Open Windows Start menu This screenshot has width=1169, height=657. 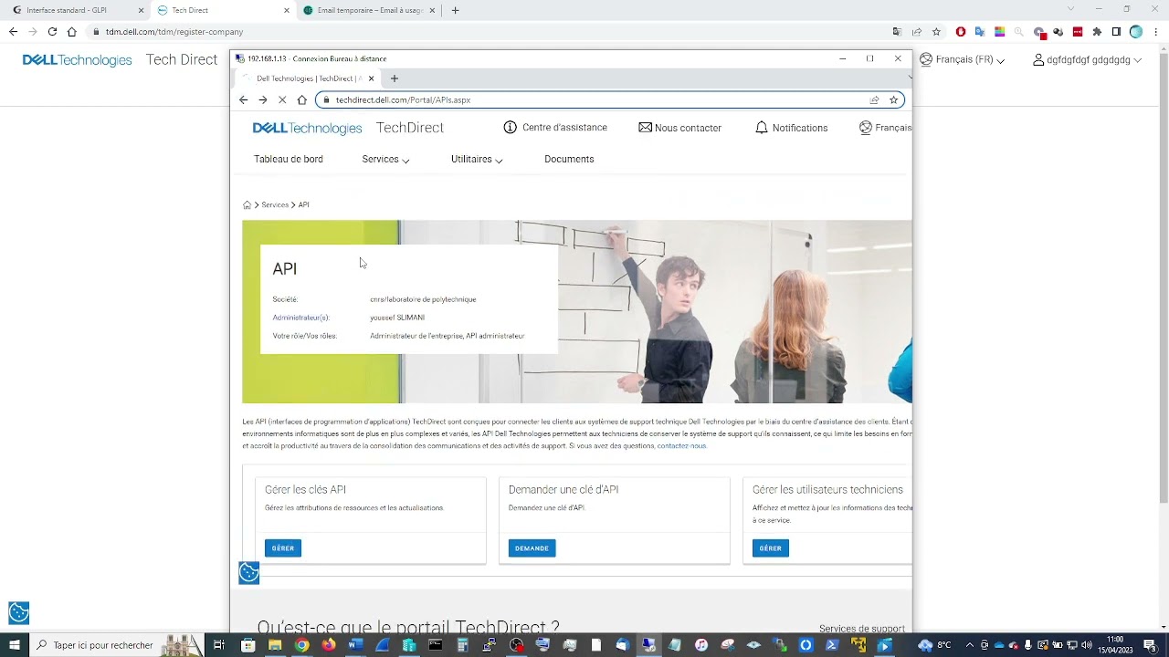point(14,645)
